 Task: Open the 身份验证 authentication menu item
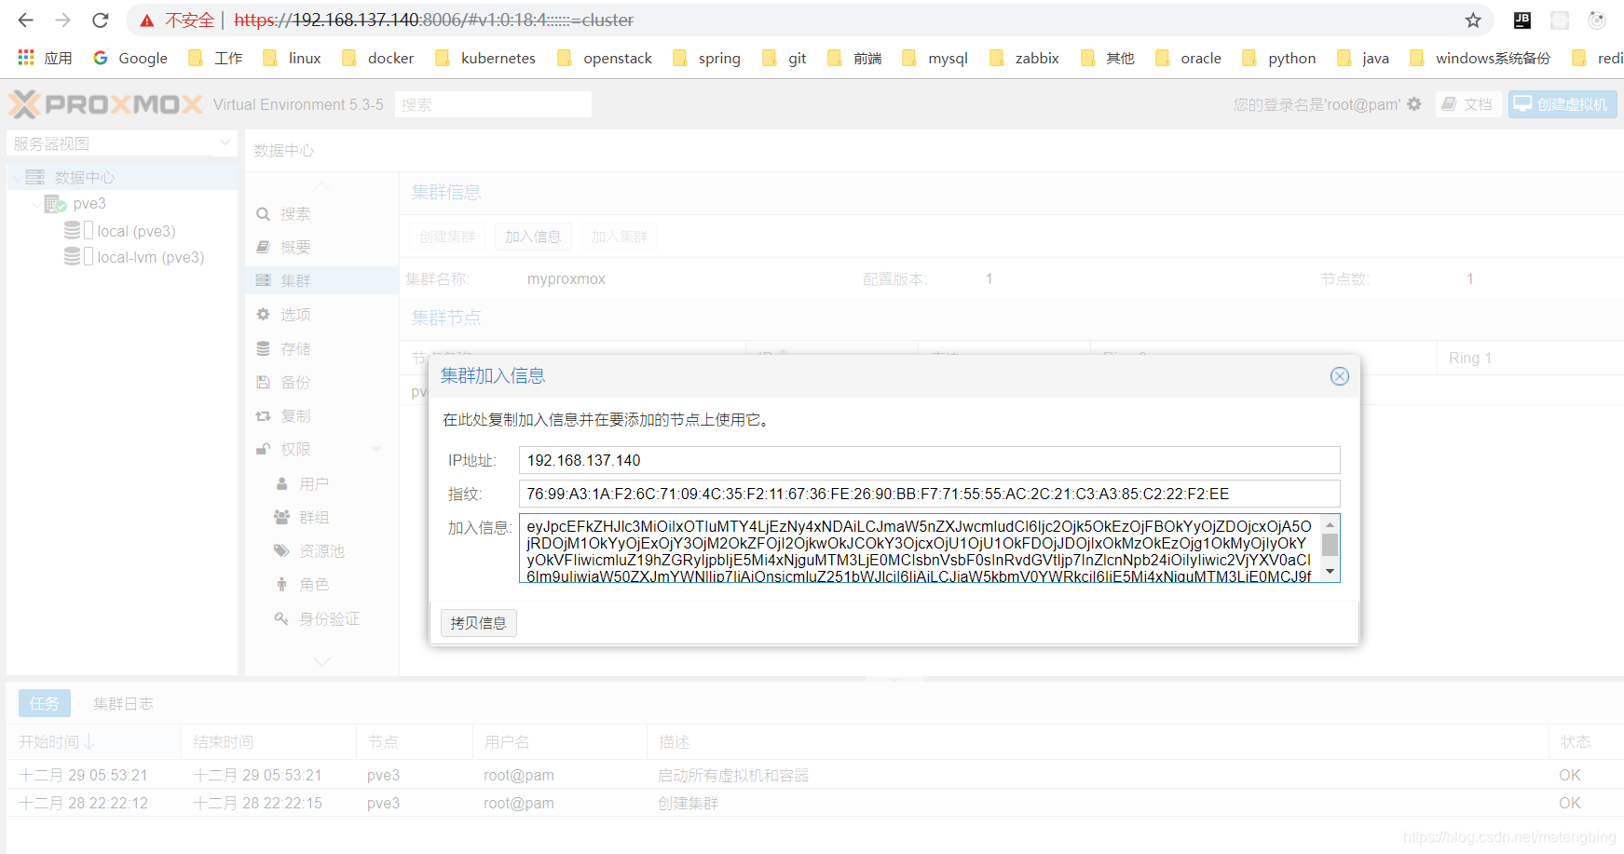coord(321,618)
